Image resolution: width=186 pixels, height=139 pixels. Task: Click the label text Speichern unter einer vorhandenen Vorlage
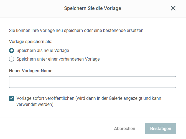pyautogui.click(x=58, y=59)
